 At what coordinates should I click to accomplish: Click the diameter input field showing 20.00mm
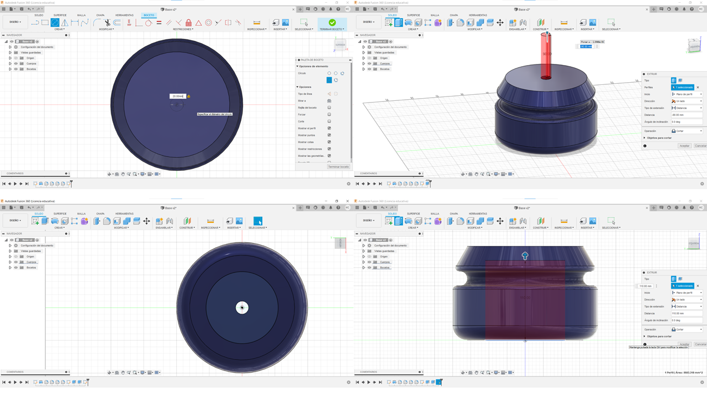177,96
